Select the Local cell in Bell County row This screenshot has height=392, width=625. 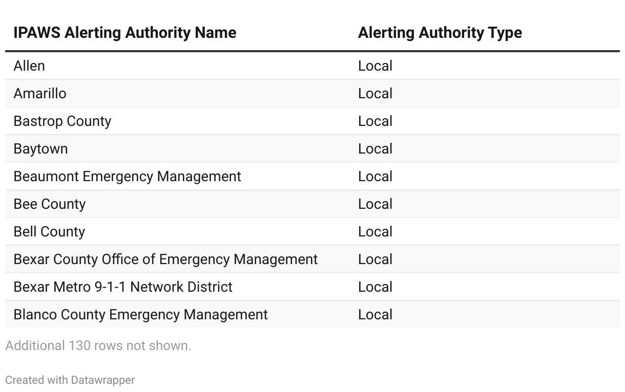(375, 232)
